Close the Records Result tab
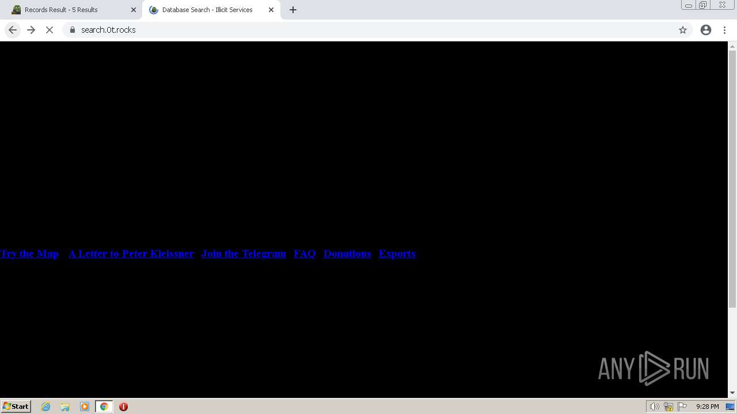The height and width of the screenshot is (414, 737). pos(134,10)
